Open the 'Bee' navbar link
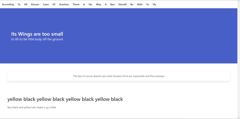The width and height of the screenshot is (240, 119). 112,4
